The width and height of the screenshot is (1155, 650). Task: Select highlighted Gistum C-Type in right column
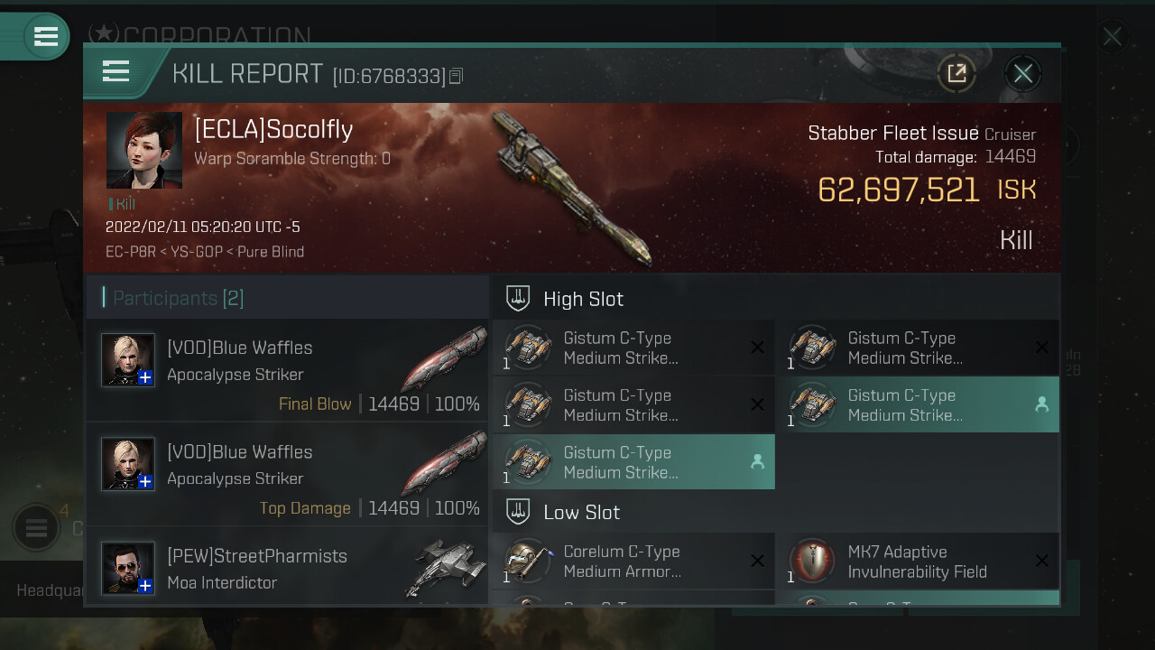[918, 404]
